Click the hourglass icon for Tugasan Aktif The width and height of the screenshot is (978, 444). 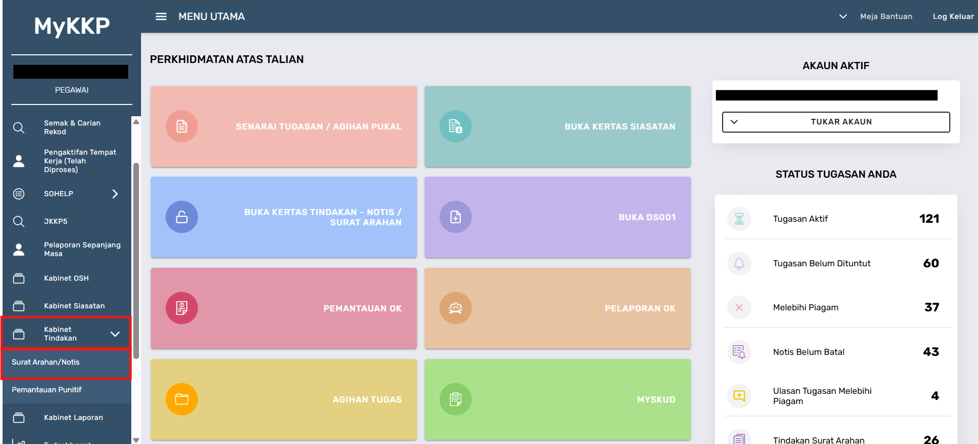tap(739, 219)
